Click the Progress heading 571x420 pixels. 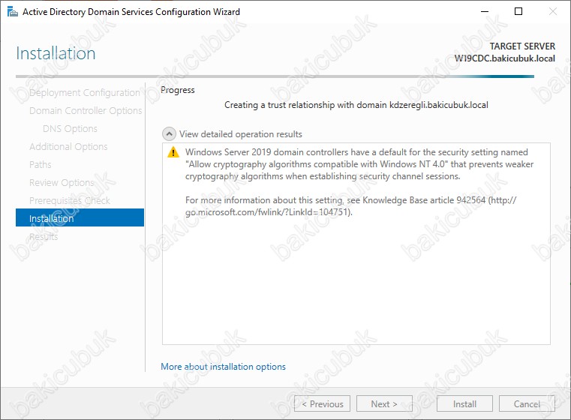(178, 90)
